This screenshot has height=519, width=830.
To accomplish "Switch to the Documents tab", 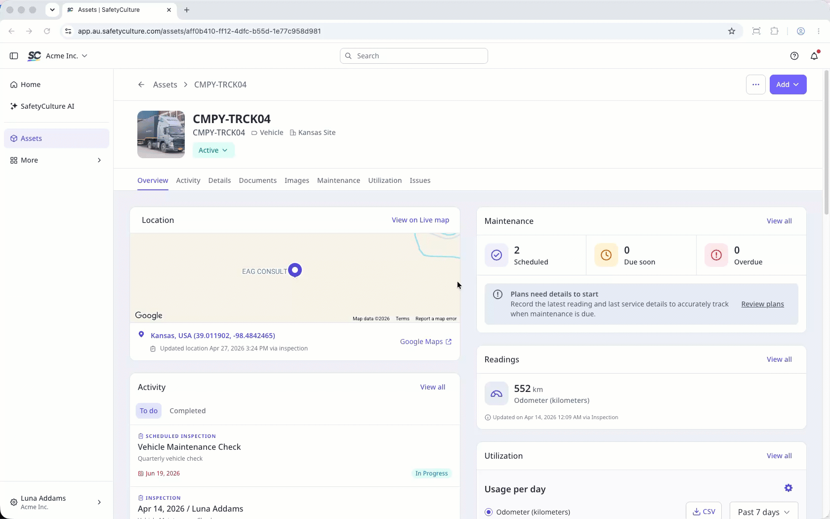I will pyautogui.click(x=258, y=180).
